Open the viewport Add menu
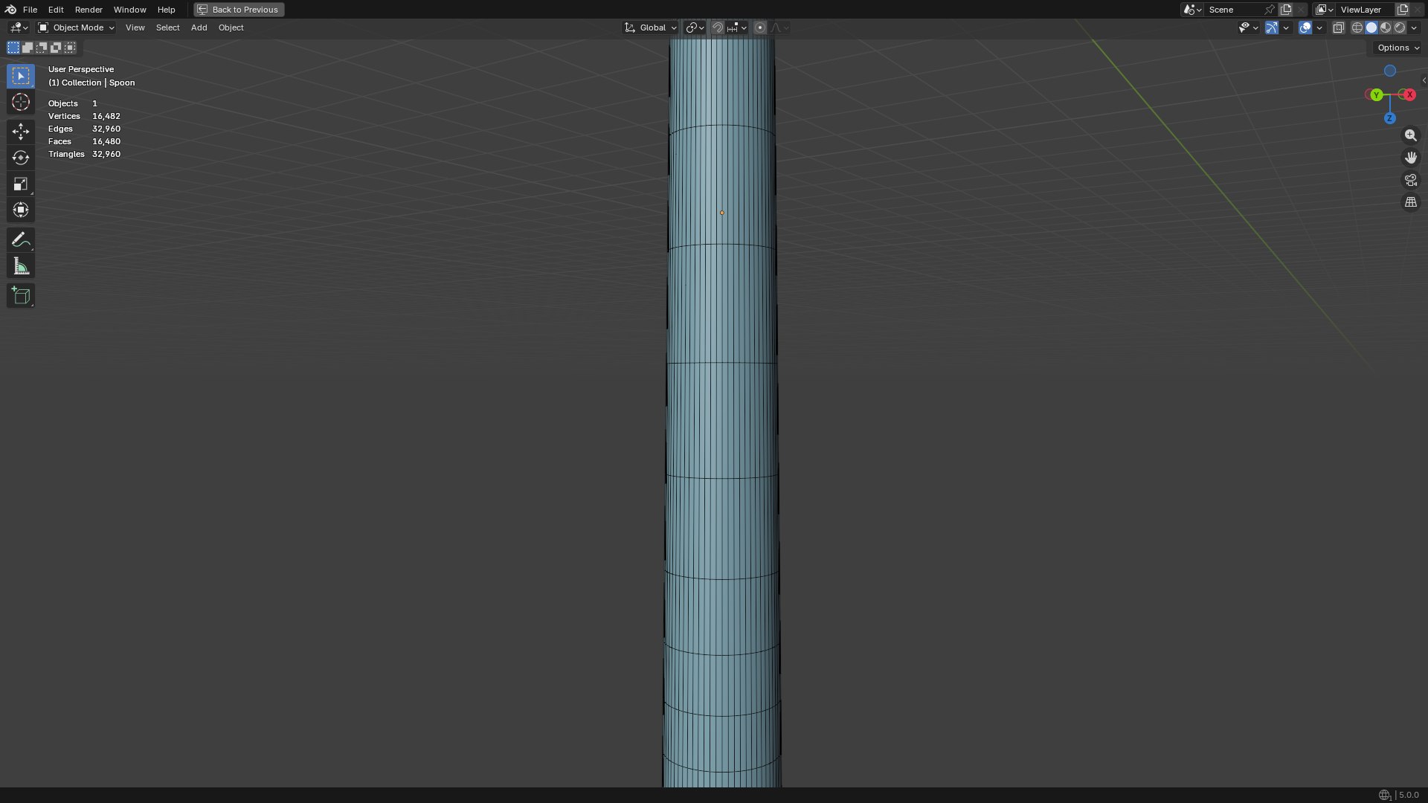The width and height of the screenshot is (1428, 803). click(199, 28)
